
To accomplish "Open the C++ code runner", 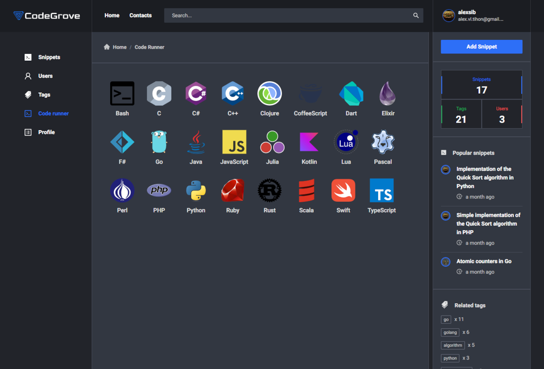I will 233,93.
